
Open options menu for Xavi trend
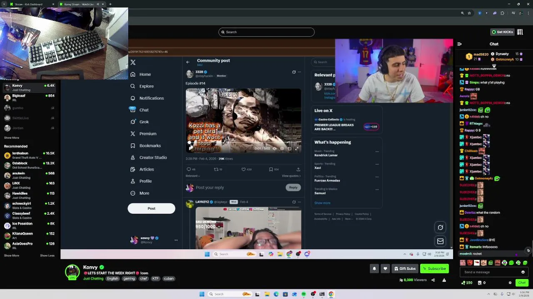(x=377, y=164)
